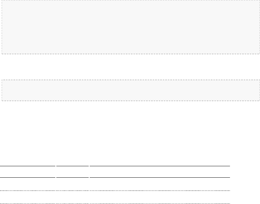This screenshot has width=260, height=204.
Task: Click the top dashed border of small box
Action: [131, 80]
